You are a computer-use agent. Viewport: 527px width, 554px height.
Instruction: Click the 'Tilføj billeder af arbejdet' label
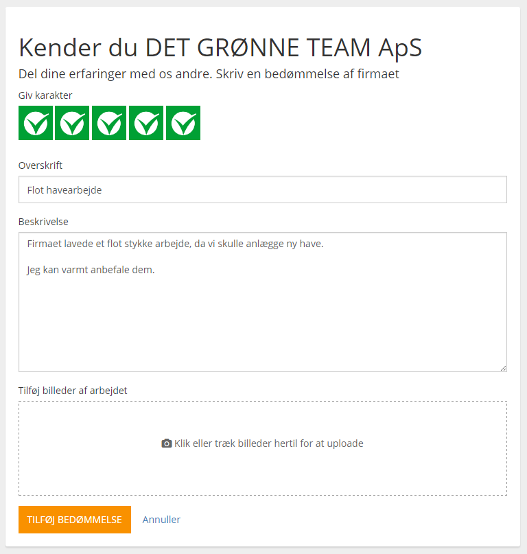[73, 391]
